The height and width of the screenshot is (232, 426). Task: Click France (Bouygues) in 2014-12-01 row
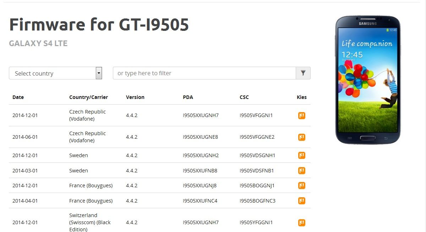pyautogui.click(x=91, y=186)
